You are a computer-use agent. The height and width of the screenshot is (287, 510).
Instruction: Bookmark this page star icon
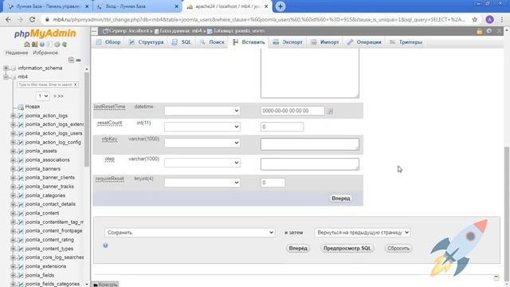click(x=475, y=19)
